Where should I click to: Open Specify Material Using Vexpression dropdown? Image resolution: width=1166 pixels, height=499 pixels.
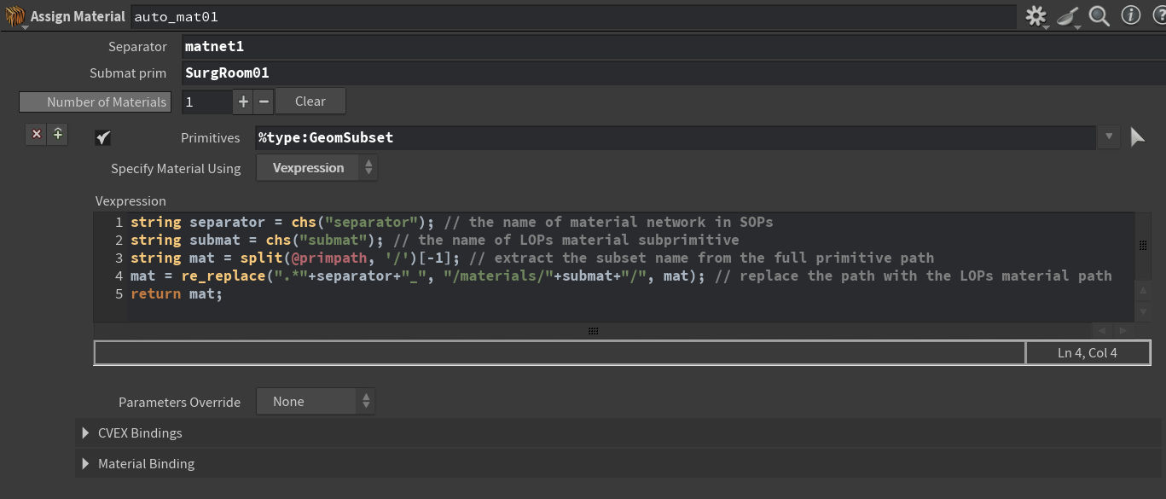(316, 168)
